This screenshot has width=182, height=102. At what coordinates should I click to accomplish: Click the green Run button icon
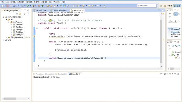pos(28,6)
